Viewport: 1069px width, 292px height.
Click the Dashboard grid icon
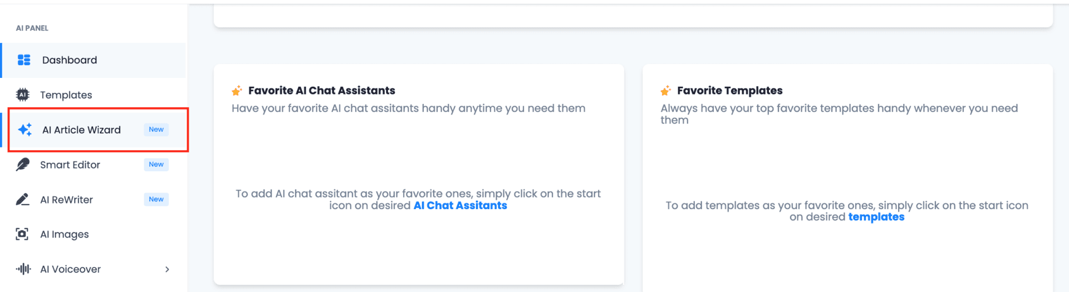point(24,60)
